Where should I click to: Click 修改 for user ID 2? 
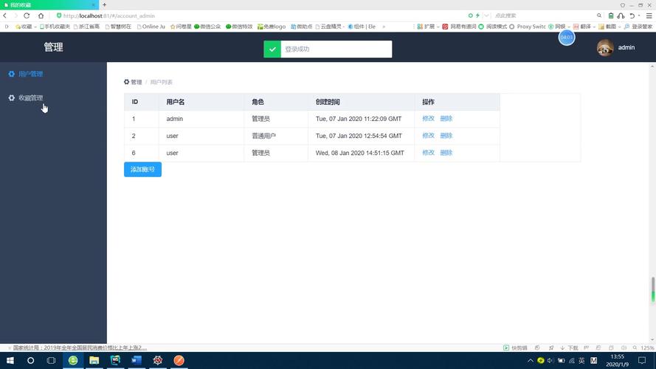point(429,136)
